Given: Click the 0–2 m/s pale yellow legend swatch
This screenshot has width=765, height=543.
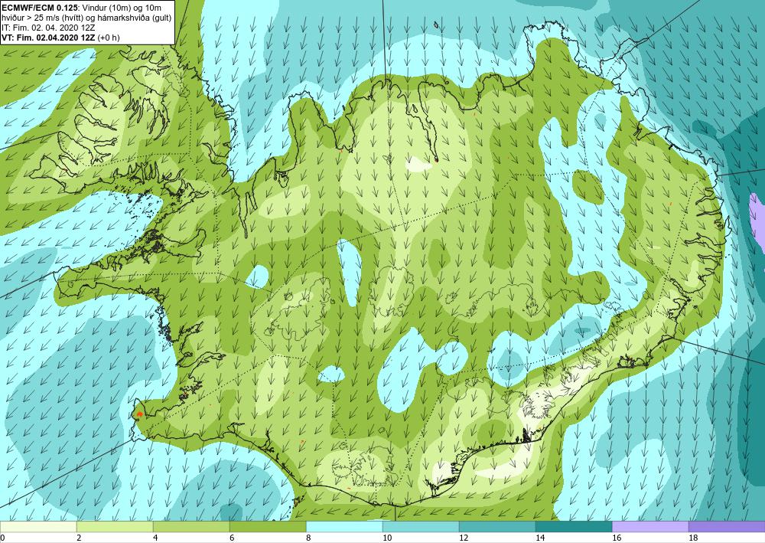Looking at the screenshot, I should pos(38,527).
